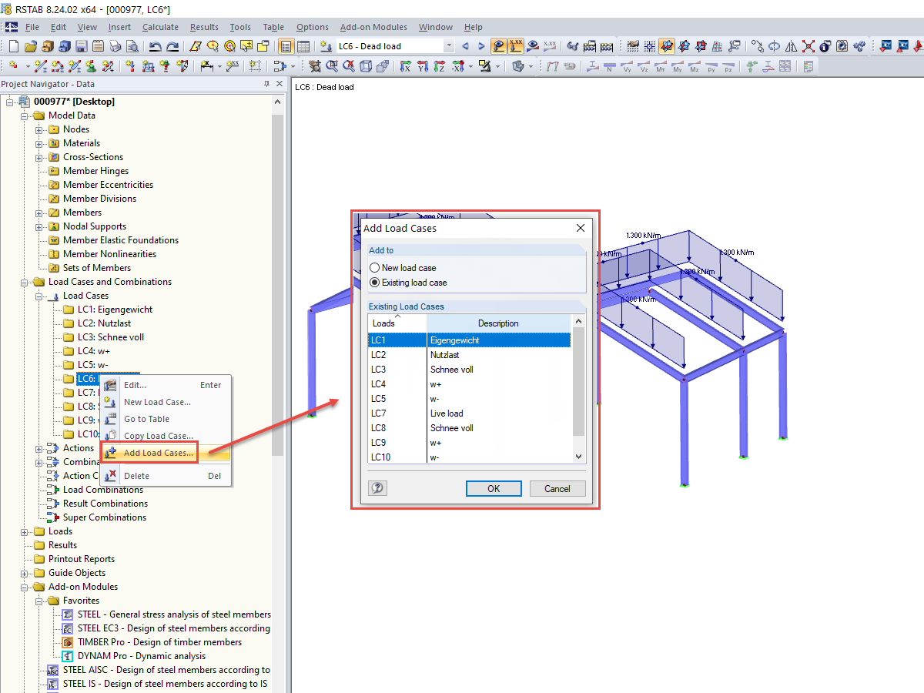Toggle show loads toolbar button
The image size is (924, 693).
499,46
